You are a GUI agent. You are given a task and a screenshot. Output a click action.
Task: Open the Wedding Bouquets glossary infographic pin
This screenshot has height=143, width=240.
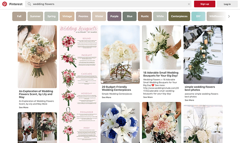(79, 84)
